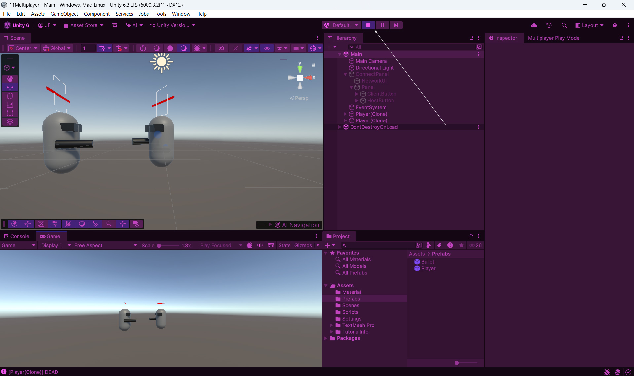Select the Rotate tool in Scene

point(10,96)
